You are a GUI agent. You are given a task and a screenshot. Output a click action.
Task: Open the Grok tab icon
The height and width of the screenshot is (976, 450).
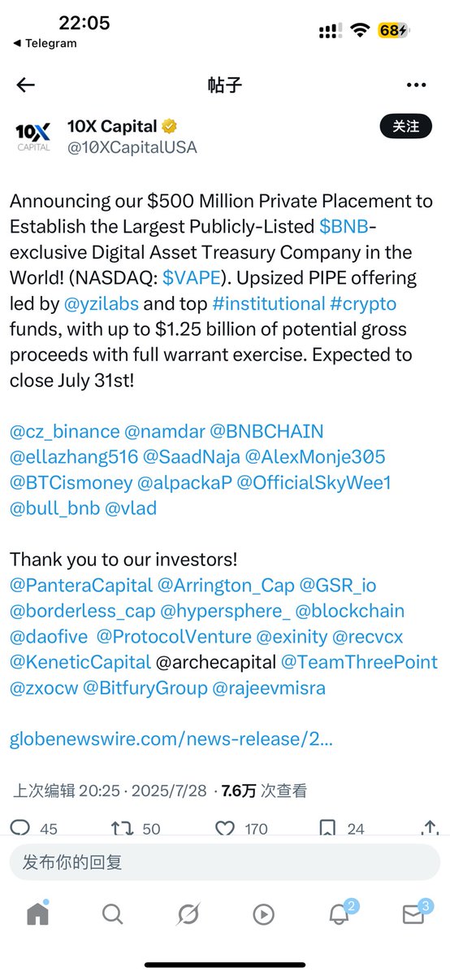[x=188, y=914]
